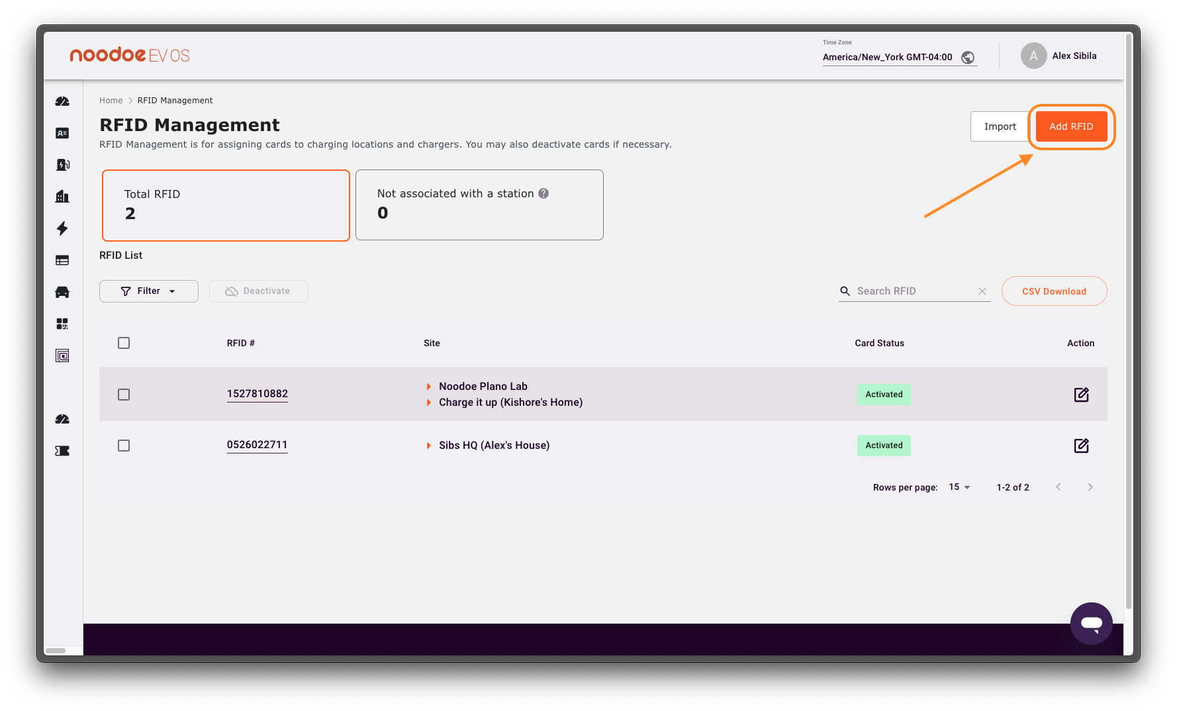
Task: Select the Total RFID card
Action: tap(226, 205)
